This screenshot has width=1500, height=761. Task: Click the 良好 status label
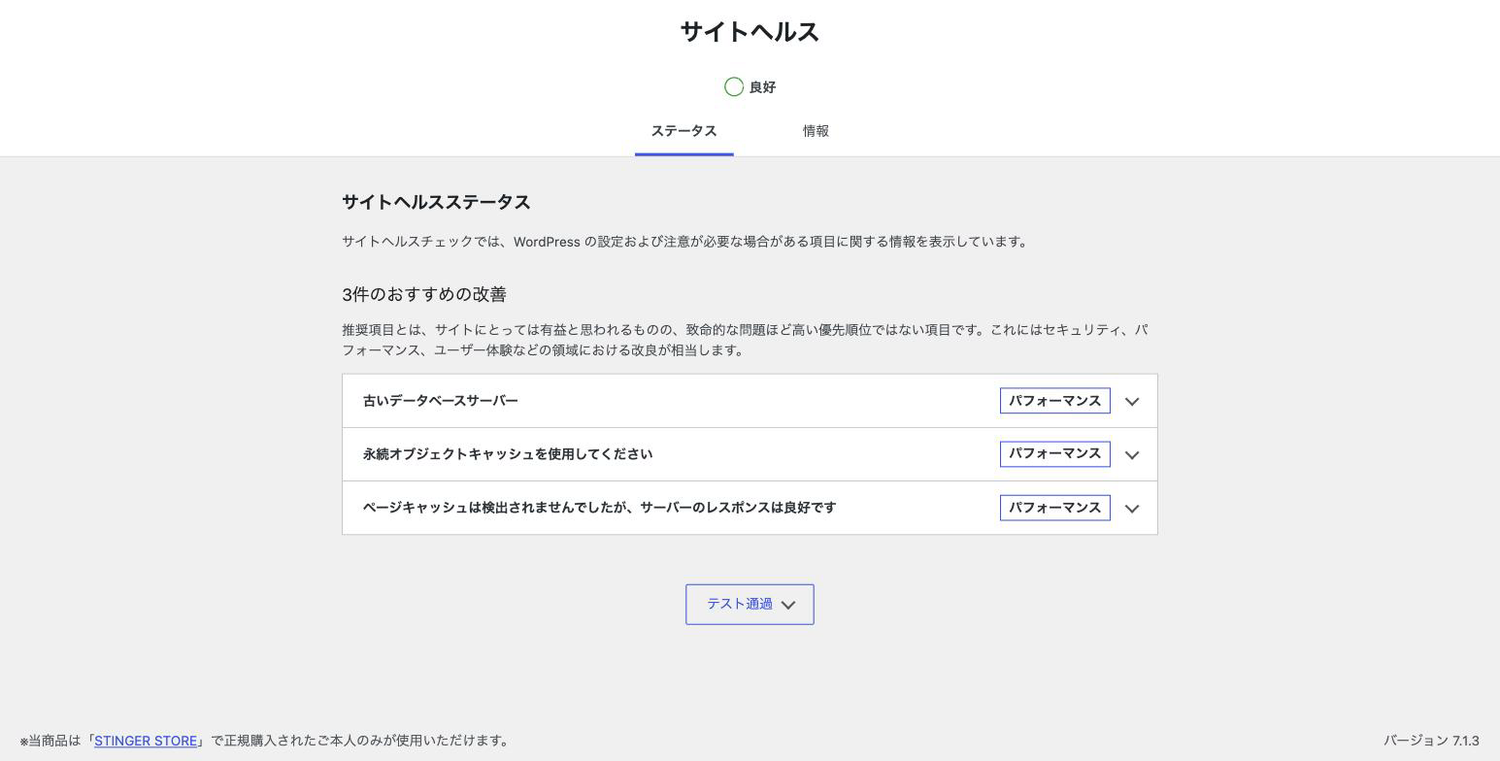pos(762,87)
